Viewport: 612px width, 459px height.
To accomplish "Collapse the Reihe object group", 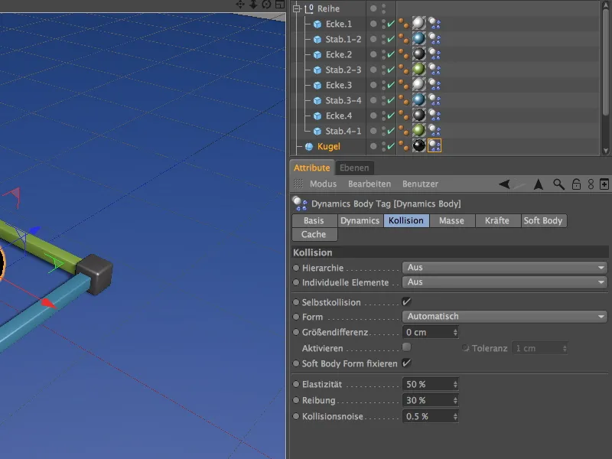I will (297, 8).
